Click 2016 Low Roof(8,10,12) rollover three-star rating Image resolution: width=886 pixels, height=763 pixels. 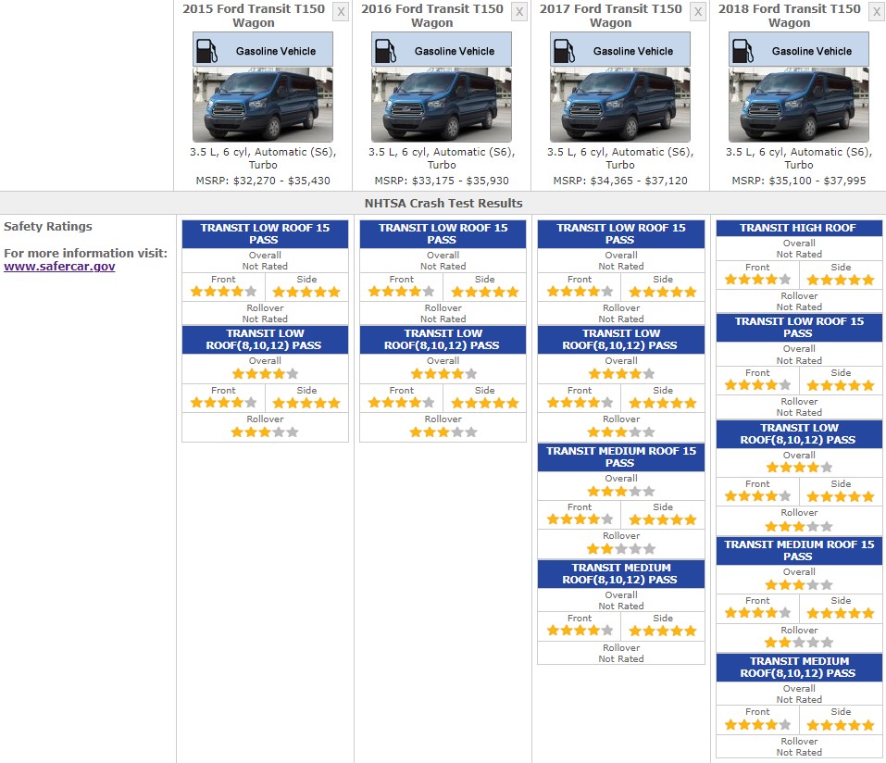tap(443, 432)
